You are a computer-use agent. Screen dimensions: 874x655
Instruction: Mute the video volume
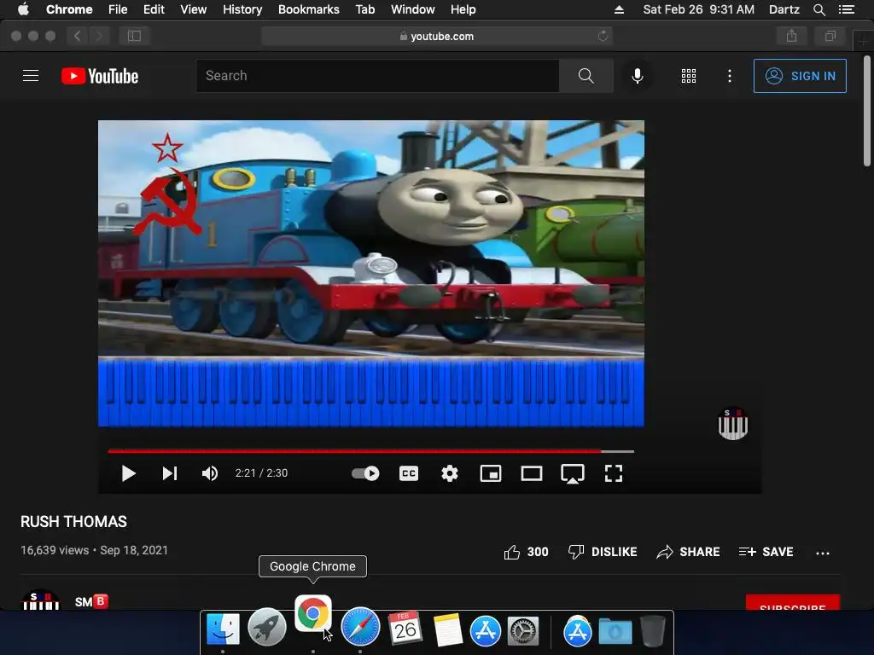210,473
